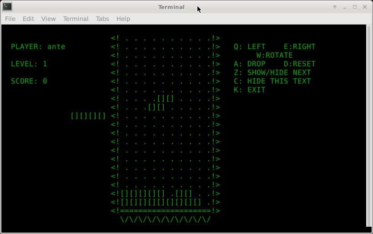Open the Tabs menu

tap(102, 19)
